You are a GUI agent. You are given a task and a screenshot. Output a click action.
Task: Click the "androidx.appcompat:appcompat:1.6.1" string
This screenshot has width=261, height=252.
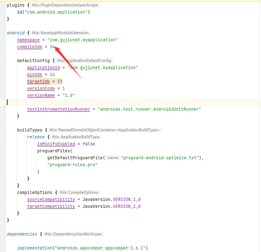tap(100, 248)
